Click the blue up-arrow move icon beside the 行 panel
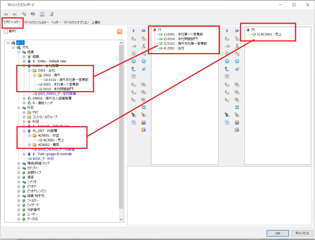This screenshot has width=315, height=240. (x=134, y=61)
